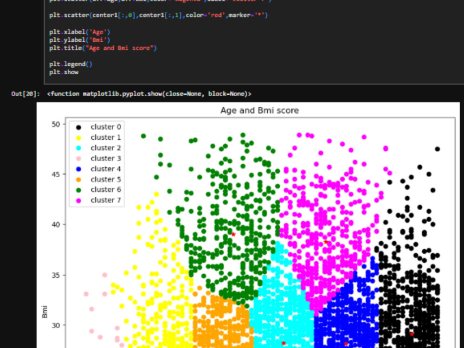The height and width of the screenshot is (348, 464).
Task: Click the matplotlib.pyplot.show function output text
Action: pyautogui.click(x=149, y=94)
